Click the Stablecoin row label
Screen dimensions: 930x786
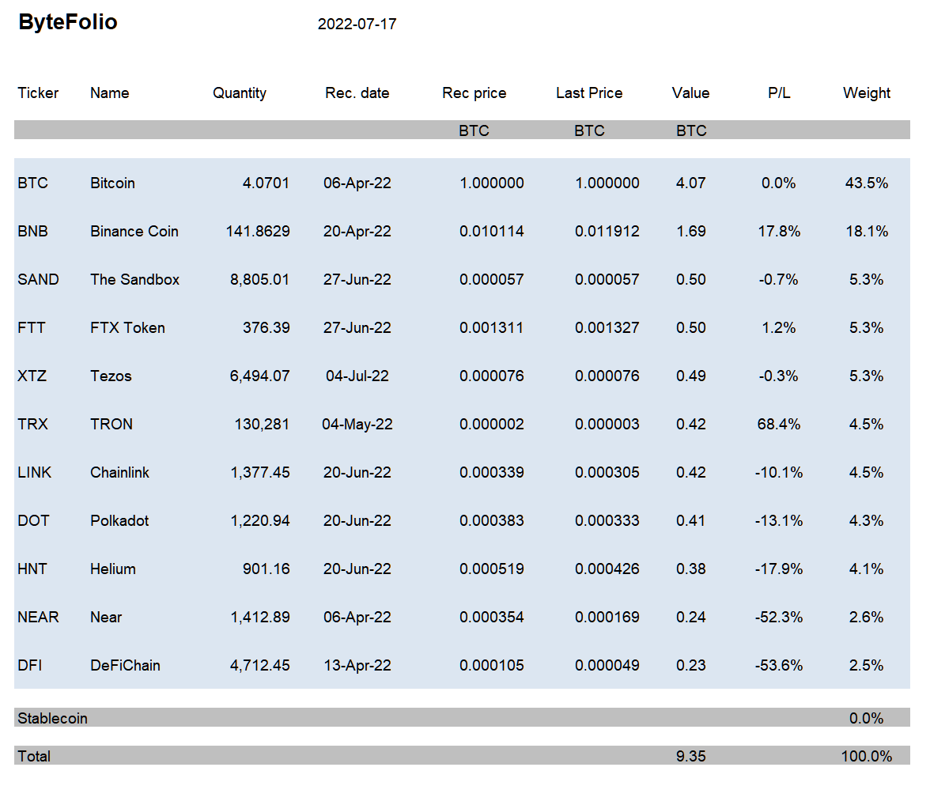point(53,718)
